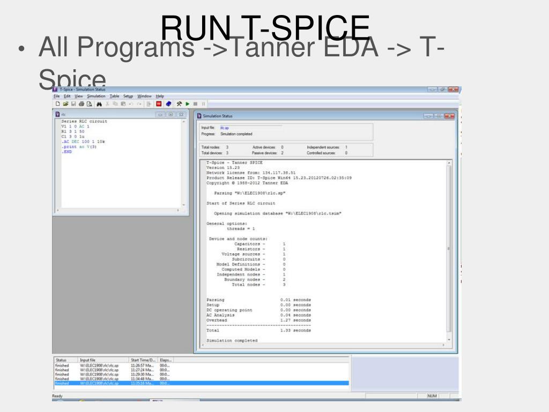Select the run started at 11:29:30
The height and width of the screenshot is (412, 549).
[202, 374]
